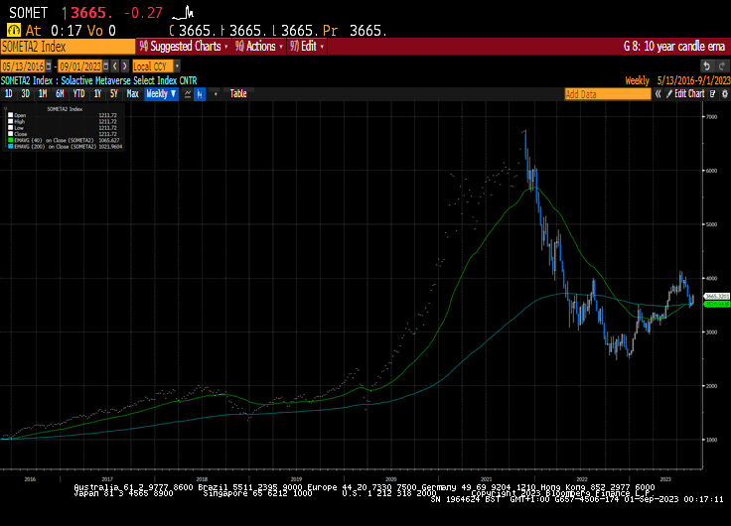Select the Max range tab
This screenshot has height=526, width=731.
pos(133,94)
